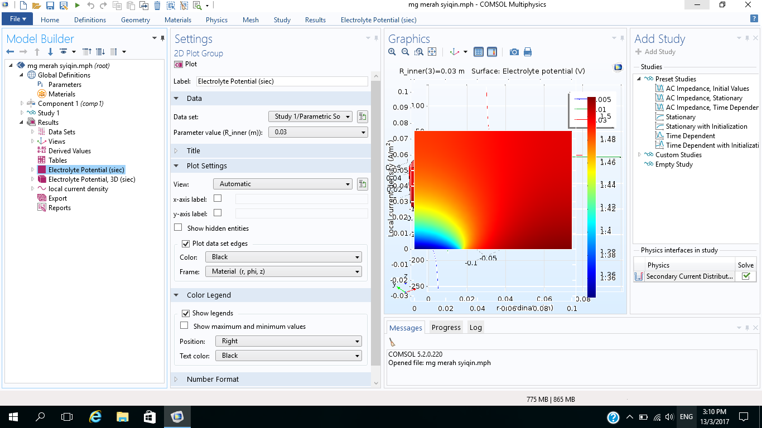This screenshot has width=762, height=428.
Task: Click the Zoom Extents icon in Graphics
Action: click(432, 52)
